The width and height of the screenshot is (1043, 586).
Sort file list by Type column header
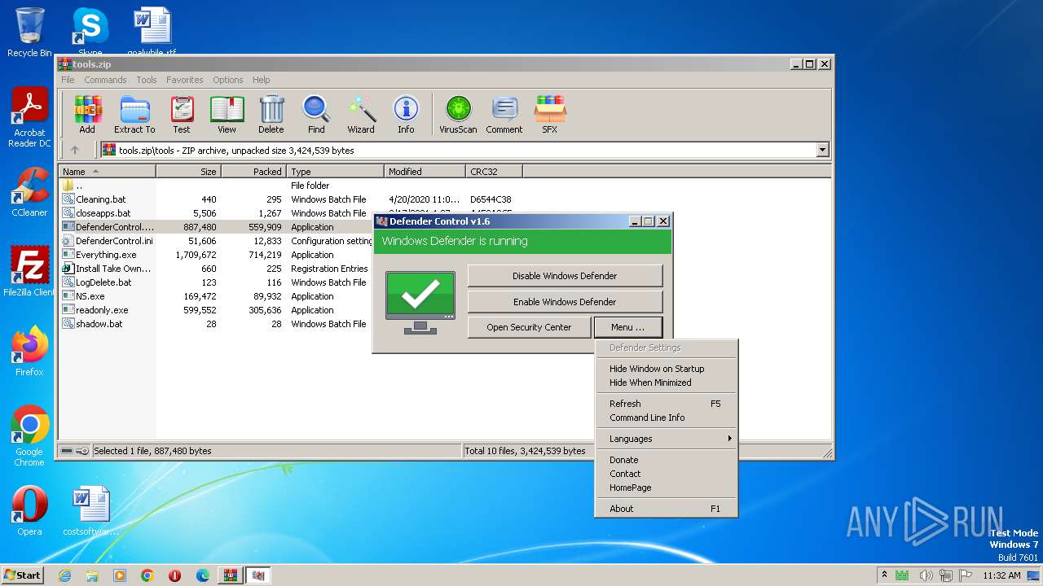[x=335, y=172]
